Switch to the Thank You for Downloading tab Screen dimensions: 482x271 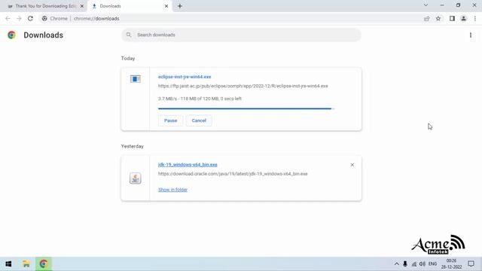coord(45,6)
